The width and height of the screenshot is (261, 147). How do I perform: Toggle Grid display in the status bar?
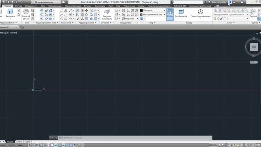coord(37,145)
